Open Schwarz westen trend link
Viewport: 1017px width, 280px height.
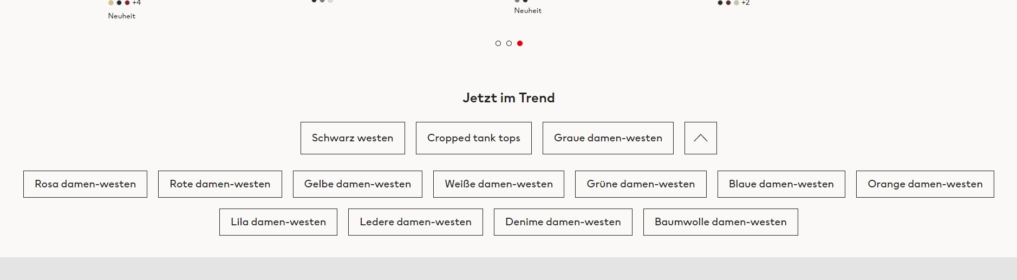click(353, 138)
